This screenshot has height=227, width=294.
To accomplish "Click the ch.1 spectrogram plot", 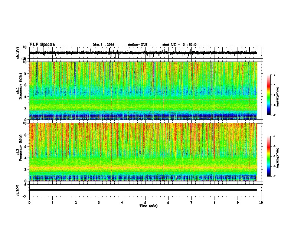I will click(x=143, y=91).
